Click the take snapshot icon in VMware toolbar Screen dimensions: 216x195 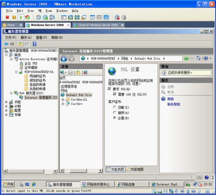[38, 18]
